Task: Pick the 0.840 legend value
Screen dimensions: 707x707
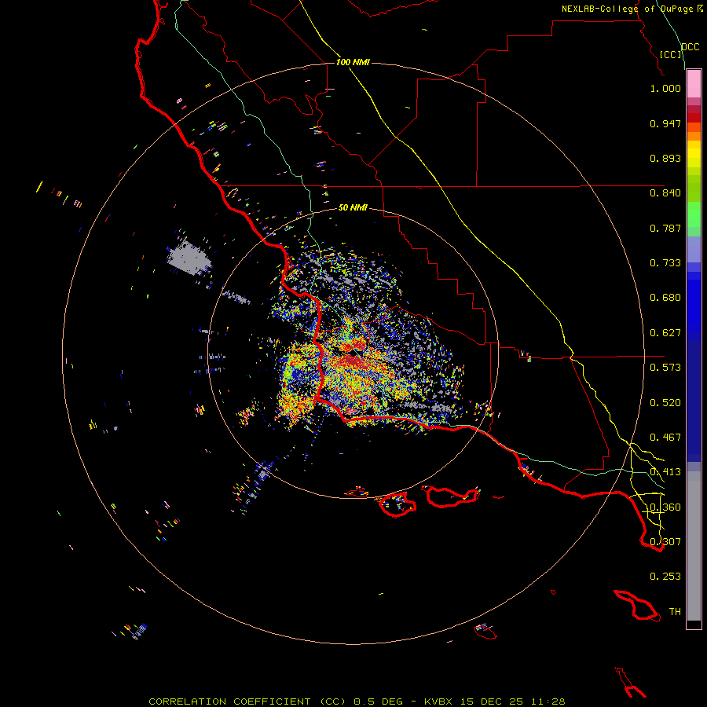Action: tap(665, 193)
